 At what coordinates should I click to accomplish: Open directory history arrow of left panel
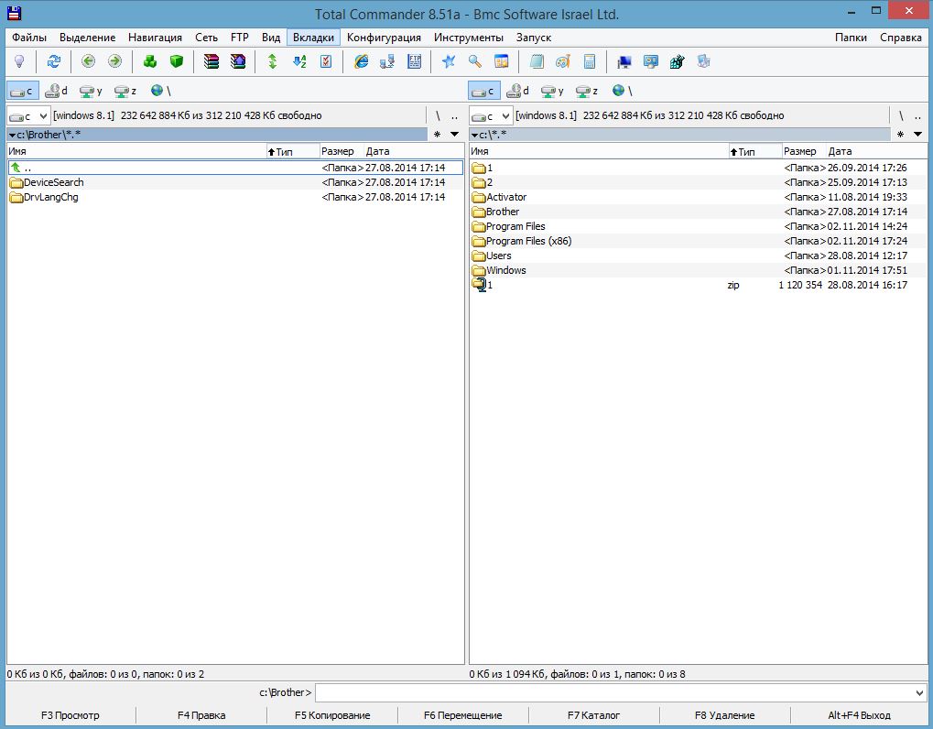click(x=455, y=135)
